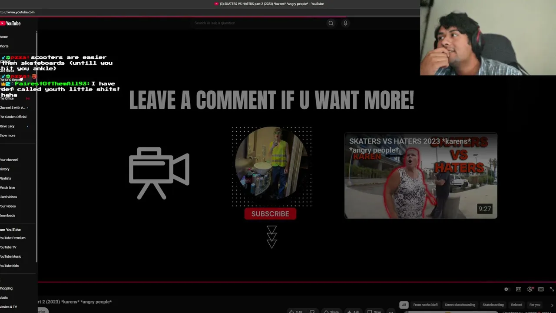Open suggested SKATERS VS HATERS 2023 video

420,176
